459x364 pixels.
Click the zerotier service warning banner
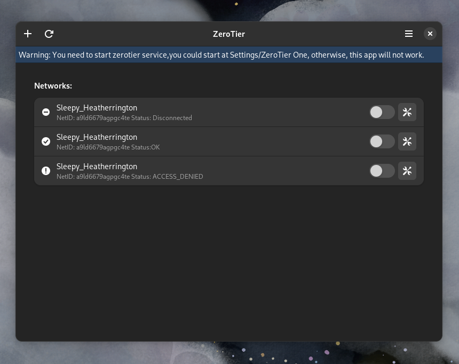pyautogui.click(x=229, y=55)
